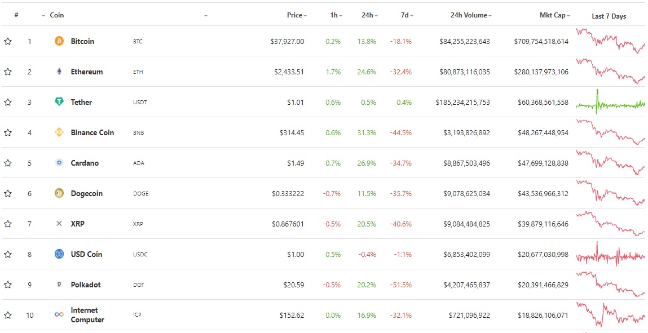Add Tether to favorites via star
Screen dimensions: 648x333
coord(8,102)
